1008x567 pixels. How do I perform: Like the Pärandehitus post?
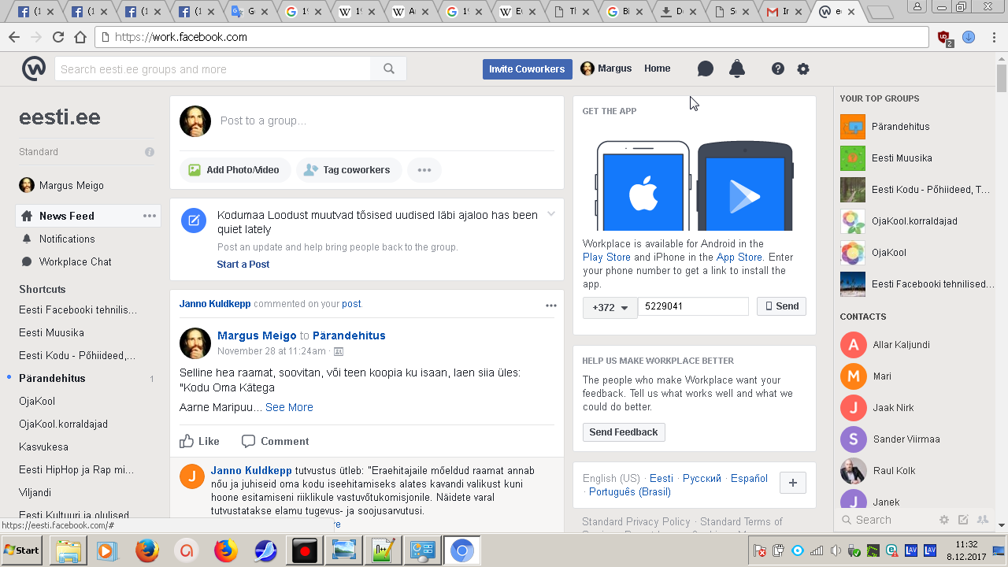coord(200,441)
